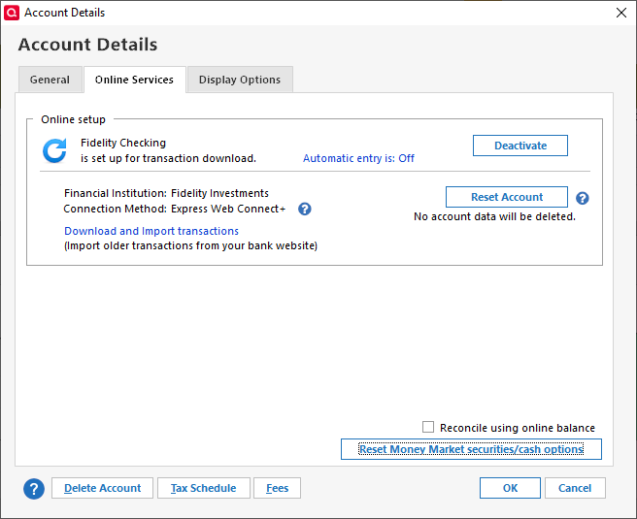The width and height of the screenshot is (637, 519).
Task: Confirm with the OK button
Action: (x=510, y=488)
